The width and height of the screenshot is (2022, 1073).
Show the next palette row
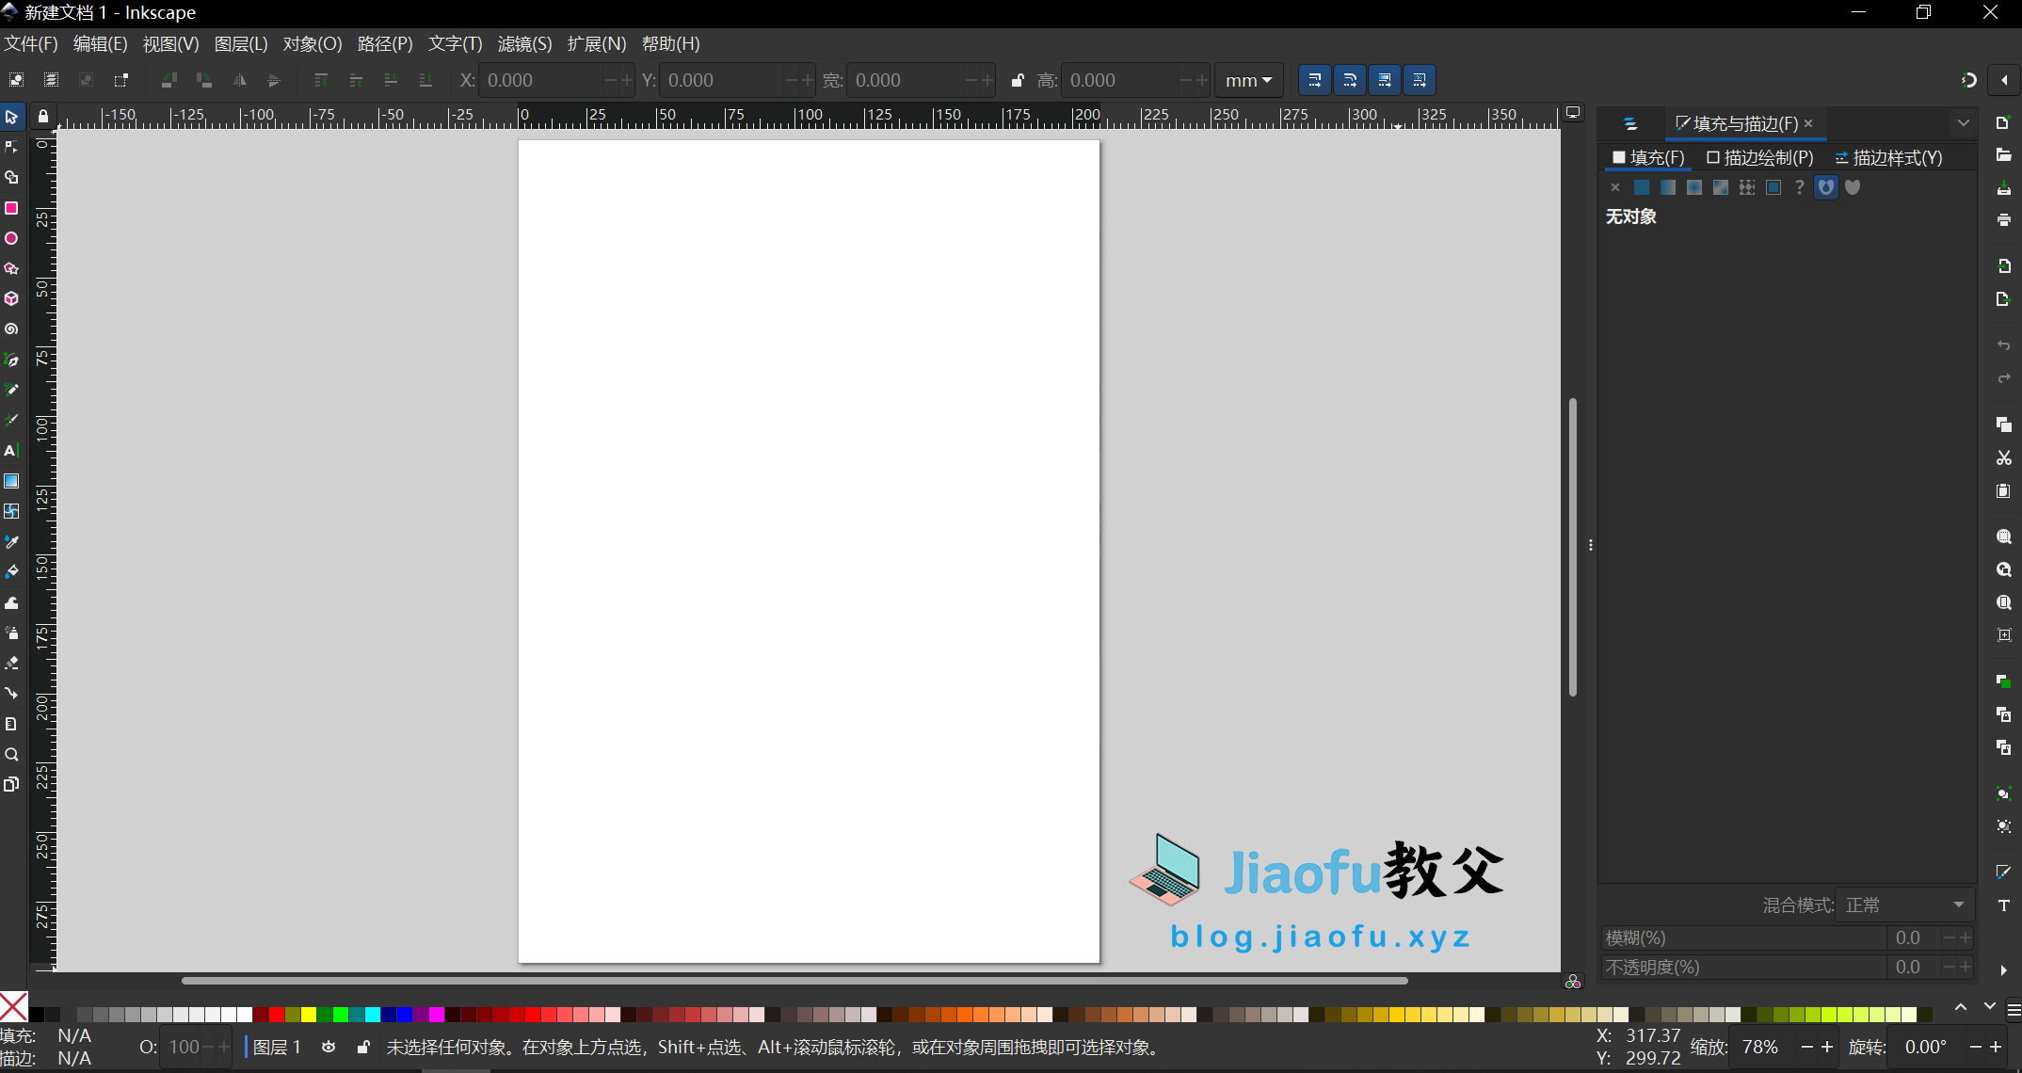(1989, 1007)
